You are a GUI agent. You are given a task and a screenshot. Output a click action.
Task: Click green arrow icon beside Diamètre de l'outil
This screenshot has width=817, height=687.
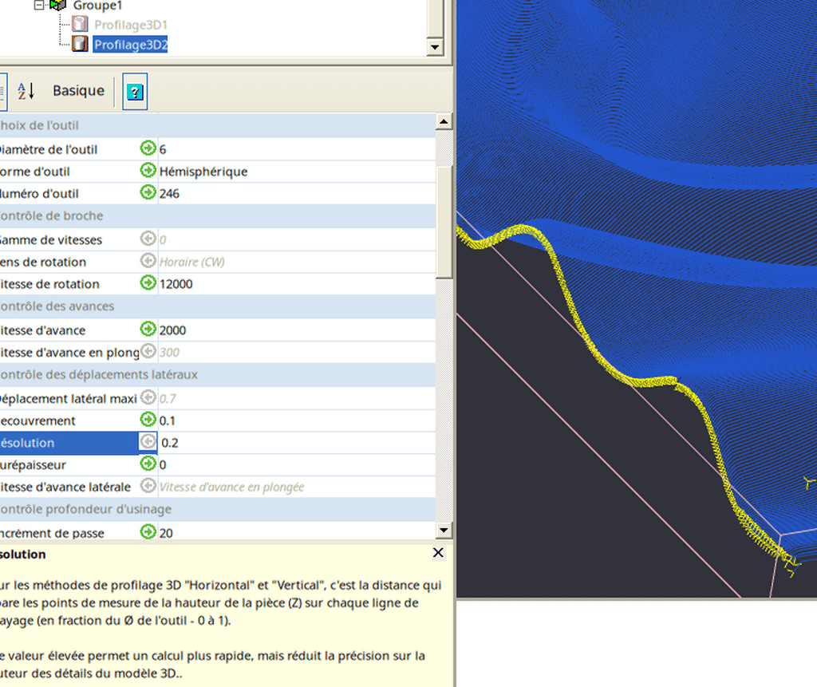(x=148, y=148)
